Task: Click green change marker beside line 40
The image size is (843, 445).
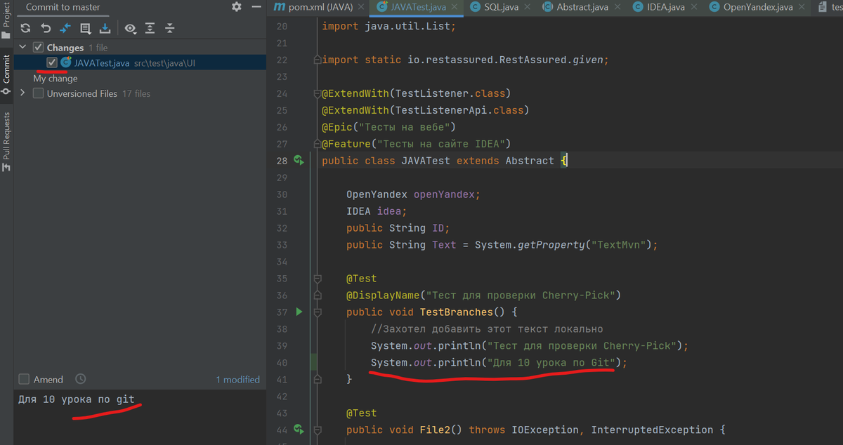Action: pyautogui.click(x=313, y=362)
